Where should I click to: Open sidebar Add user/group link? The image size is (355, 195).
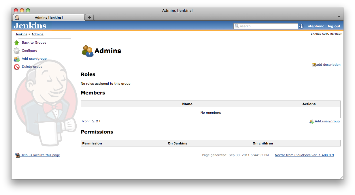(x=34, y=59)
